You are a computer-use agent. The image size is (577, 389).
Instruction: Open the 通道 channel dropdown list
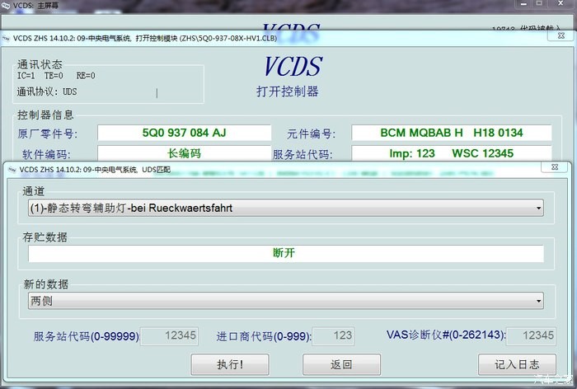coord(280,208)
